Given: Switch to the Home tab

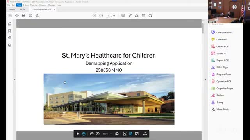Looking at the screenshot, I should 12,9.
